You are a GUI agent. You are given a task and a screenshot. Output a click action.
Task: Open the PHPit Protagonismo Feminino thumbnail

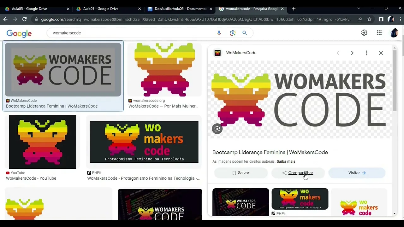pos(144,142)
